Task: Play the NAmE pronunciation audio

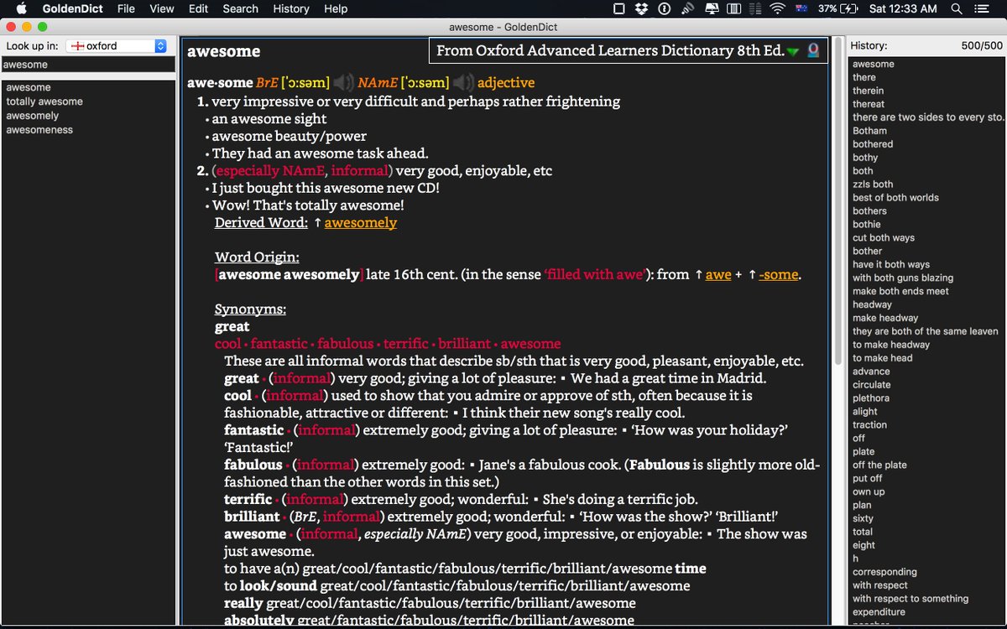Action: pyautogui.click(x=462, y=83)
